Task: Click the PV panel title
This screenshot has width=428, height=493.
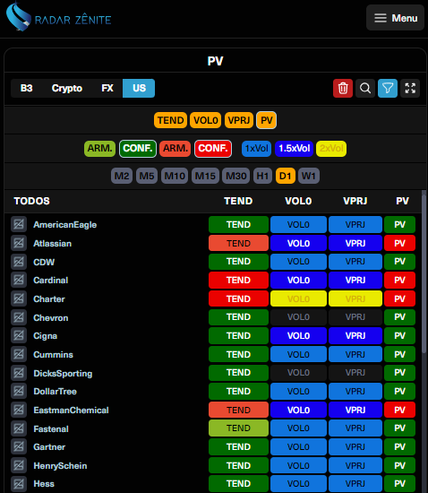Action: [215, 61]
